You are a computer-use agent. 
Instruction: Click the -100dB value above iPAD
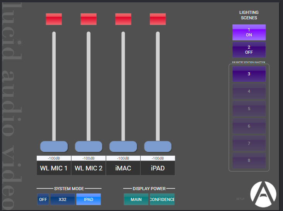(158, 158)
